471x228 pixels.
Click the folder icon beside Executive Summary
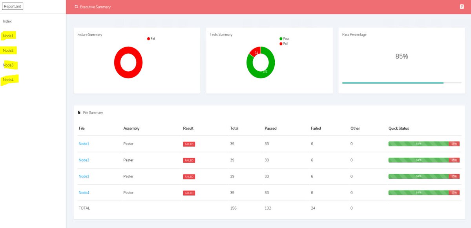click(76, 7)
